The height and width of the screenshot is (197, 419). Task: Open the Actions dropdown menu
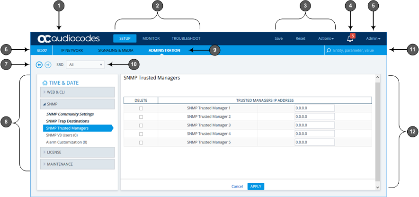coord(326,38)
